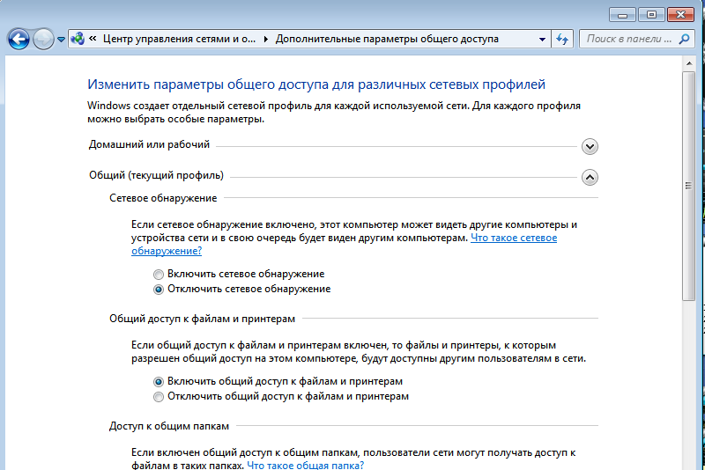Select Отключить сетевое обнаружение
This screenshot has width=705, height=470.
[159, 290]
